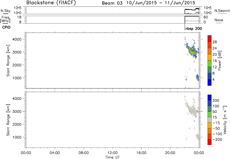Click the 'Power [dB]' colorbar label
The image size is (230, 159).
(220, 61)
